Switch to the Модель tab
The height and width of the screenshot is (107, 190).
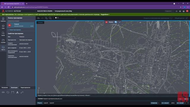click(39, 103)
